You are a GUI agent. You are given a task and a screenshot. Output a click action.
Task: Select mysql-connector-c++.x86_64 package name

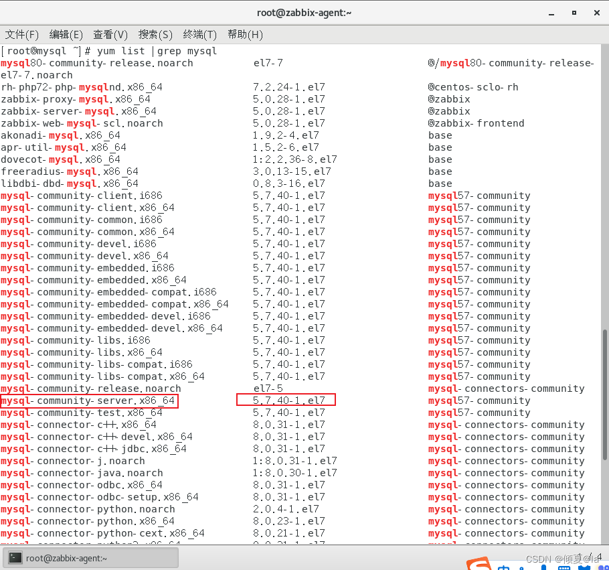pos(78,425)
